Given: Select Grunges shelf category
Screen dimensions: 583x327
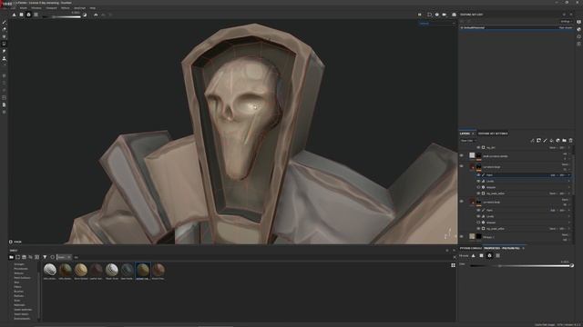Looking at the screenshot, I should 19,264.
